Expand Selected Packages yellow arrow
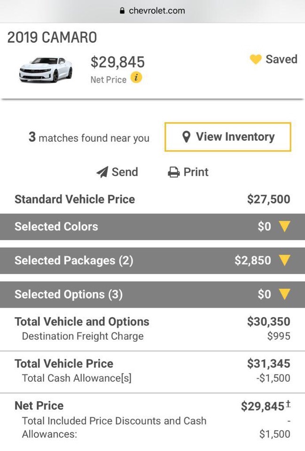 [x=285, y=260]
